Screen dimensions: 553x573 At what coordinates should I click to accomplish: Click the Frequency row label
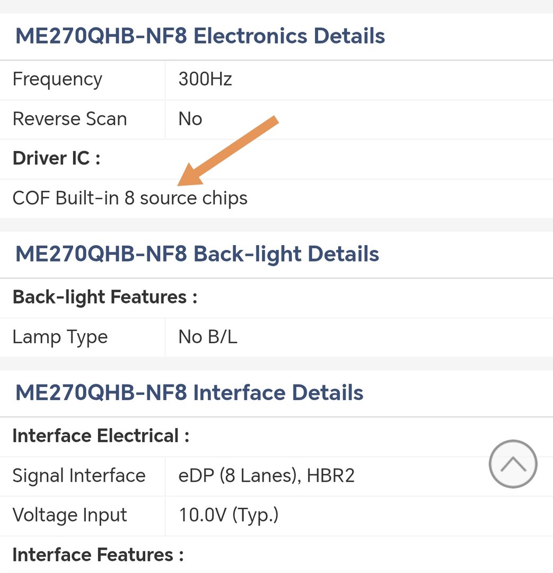coord(57,80)
